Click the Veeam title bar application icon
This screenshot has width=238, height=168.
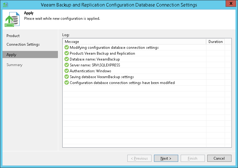coord(5,5)
